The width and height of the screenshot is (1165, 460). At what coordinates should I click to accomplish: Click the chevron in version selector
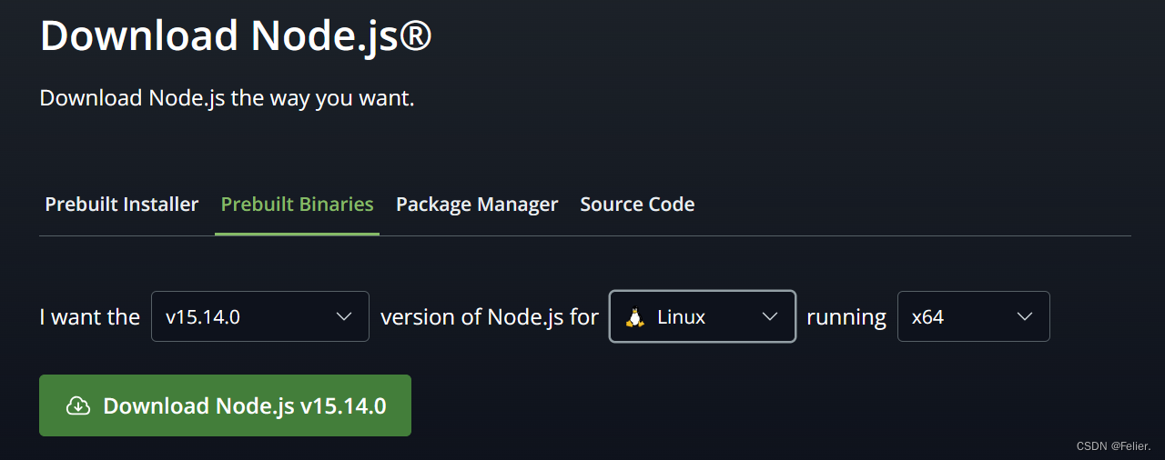(344, 316)
